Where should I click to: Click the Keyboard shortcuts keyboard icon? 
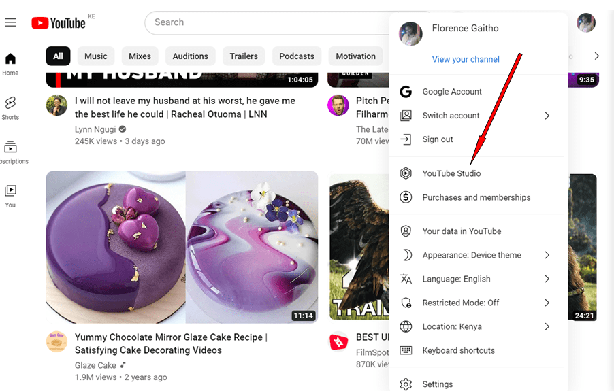[406, 350]
